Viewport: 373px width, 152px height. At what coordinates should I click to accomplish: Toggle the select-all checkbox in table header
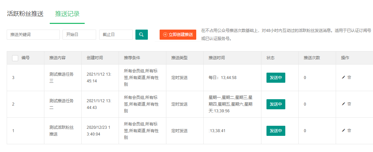(15, 58)
